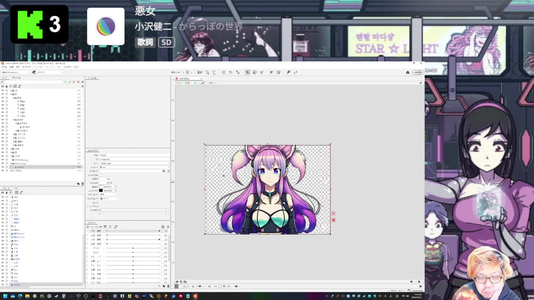This screenshot has height=300, width=534.
Task: Click the search field in Parts panel
Action: point(33,82)
